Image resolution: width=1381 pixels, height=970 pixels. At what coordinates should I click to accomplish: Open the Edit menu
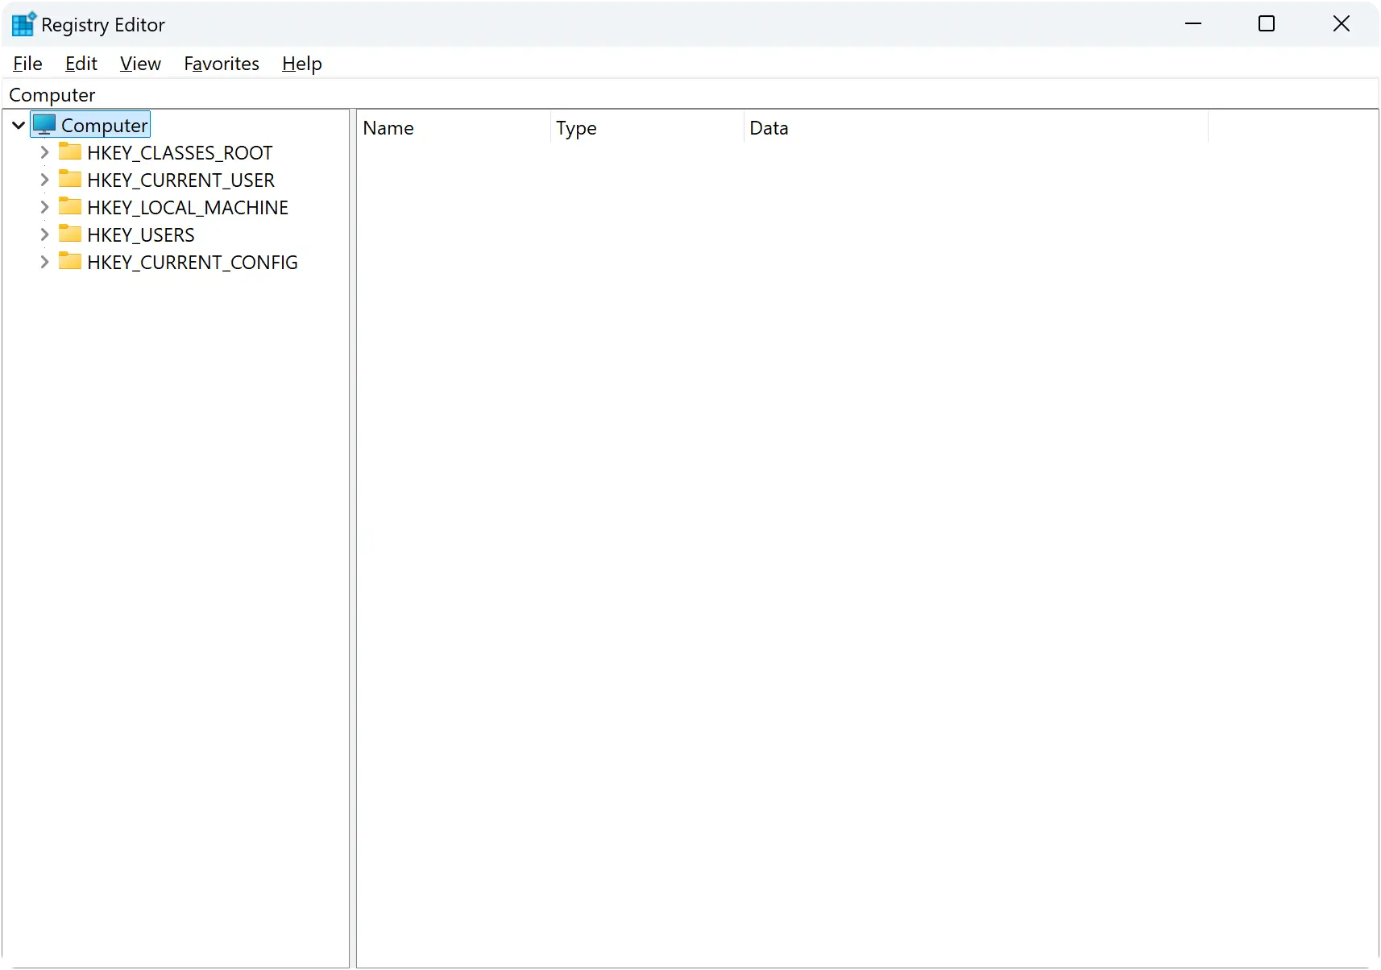(81, 64)
